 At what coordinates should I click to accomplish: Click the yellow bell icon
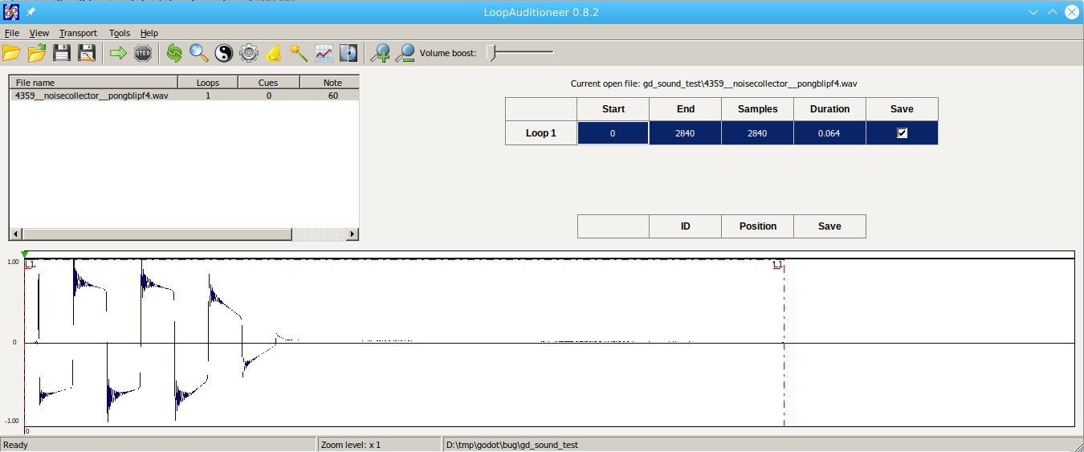click(274, 54)
